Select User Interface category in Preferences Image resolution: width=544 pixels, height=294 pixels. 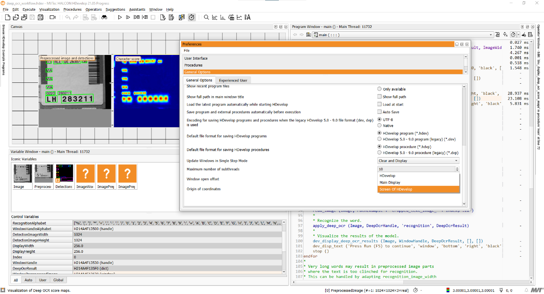(323, 58)
